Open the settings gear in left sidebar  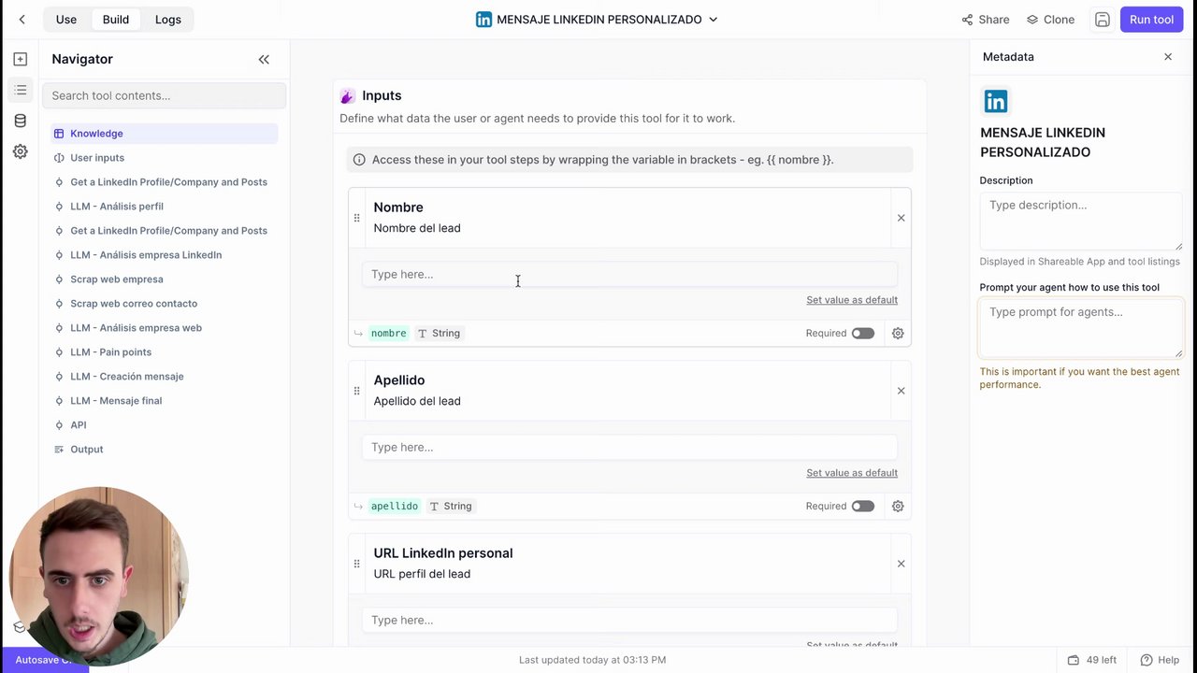21,151
